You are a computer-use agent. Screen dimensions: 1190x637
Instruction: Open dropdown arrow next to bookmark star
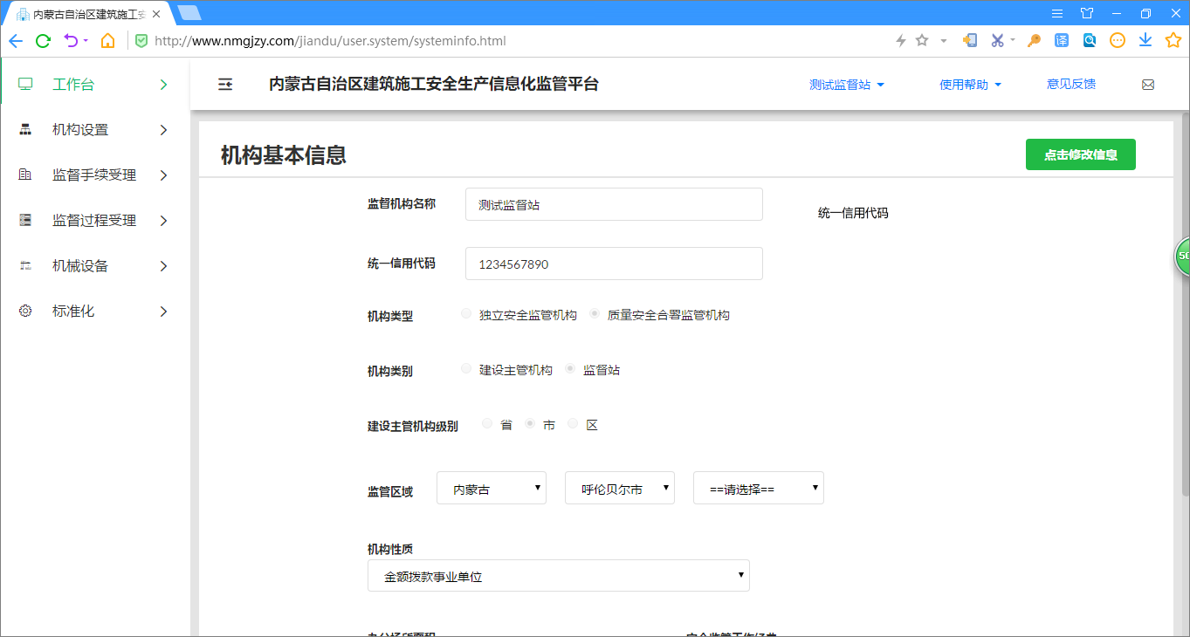point(944,41)
